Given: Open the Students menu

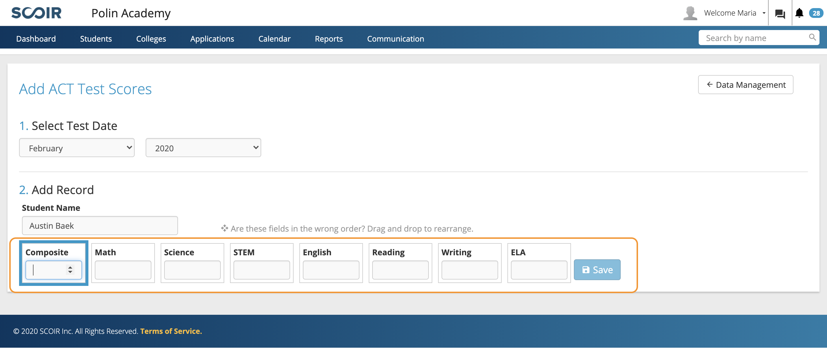Looking at the screenshot, I should pos(96,38).
